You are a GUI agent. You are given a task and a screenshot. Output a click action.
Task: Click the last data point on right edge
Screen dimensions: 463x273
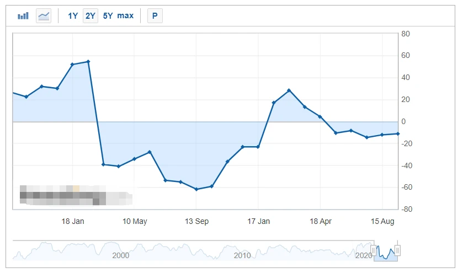(398, 133)
